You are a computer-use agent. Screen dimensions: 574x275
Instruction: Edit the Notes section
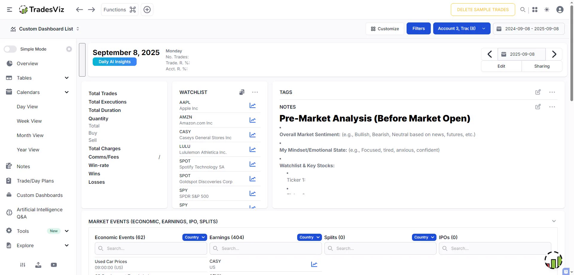click(x=538, y=107)
